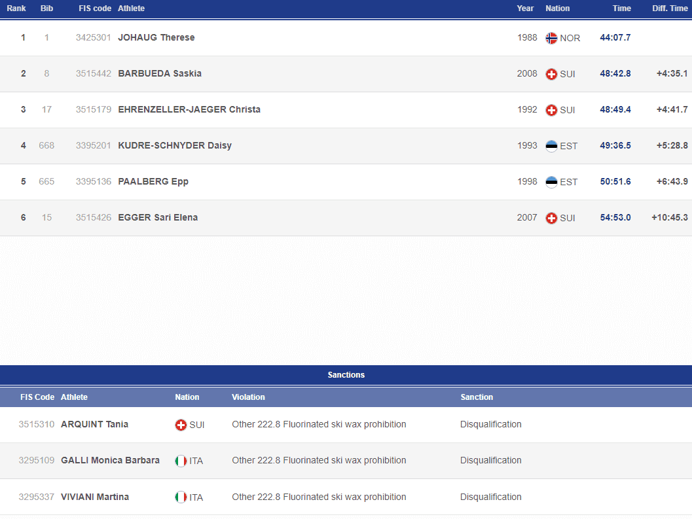692x519 pixels.
Task: Click time difference +4:41.7
Action: pos(672,109)
